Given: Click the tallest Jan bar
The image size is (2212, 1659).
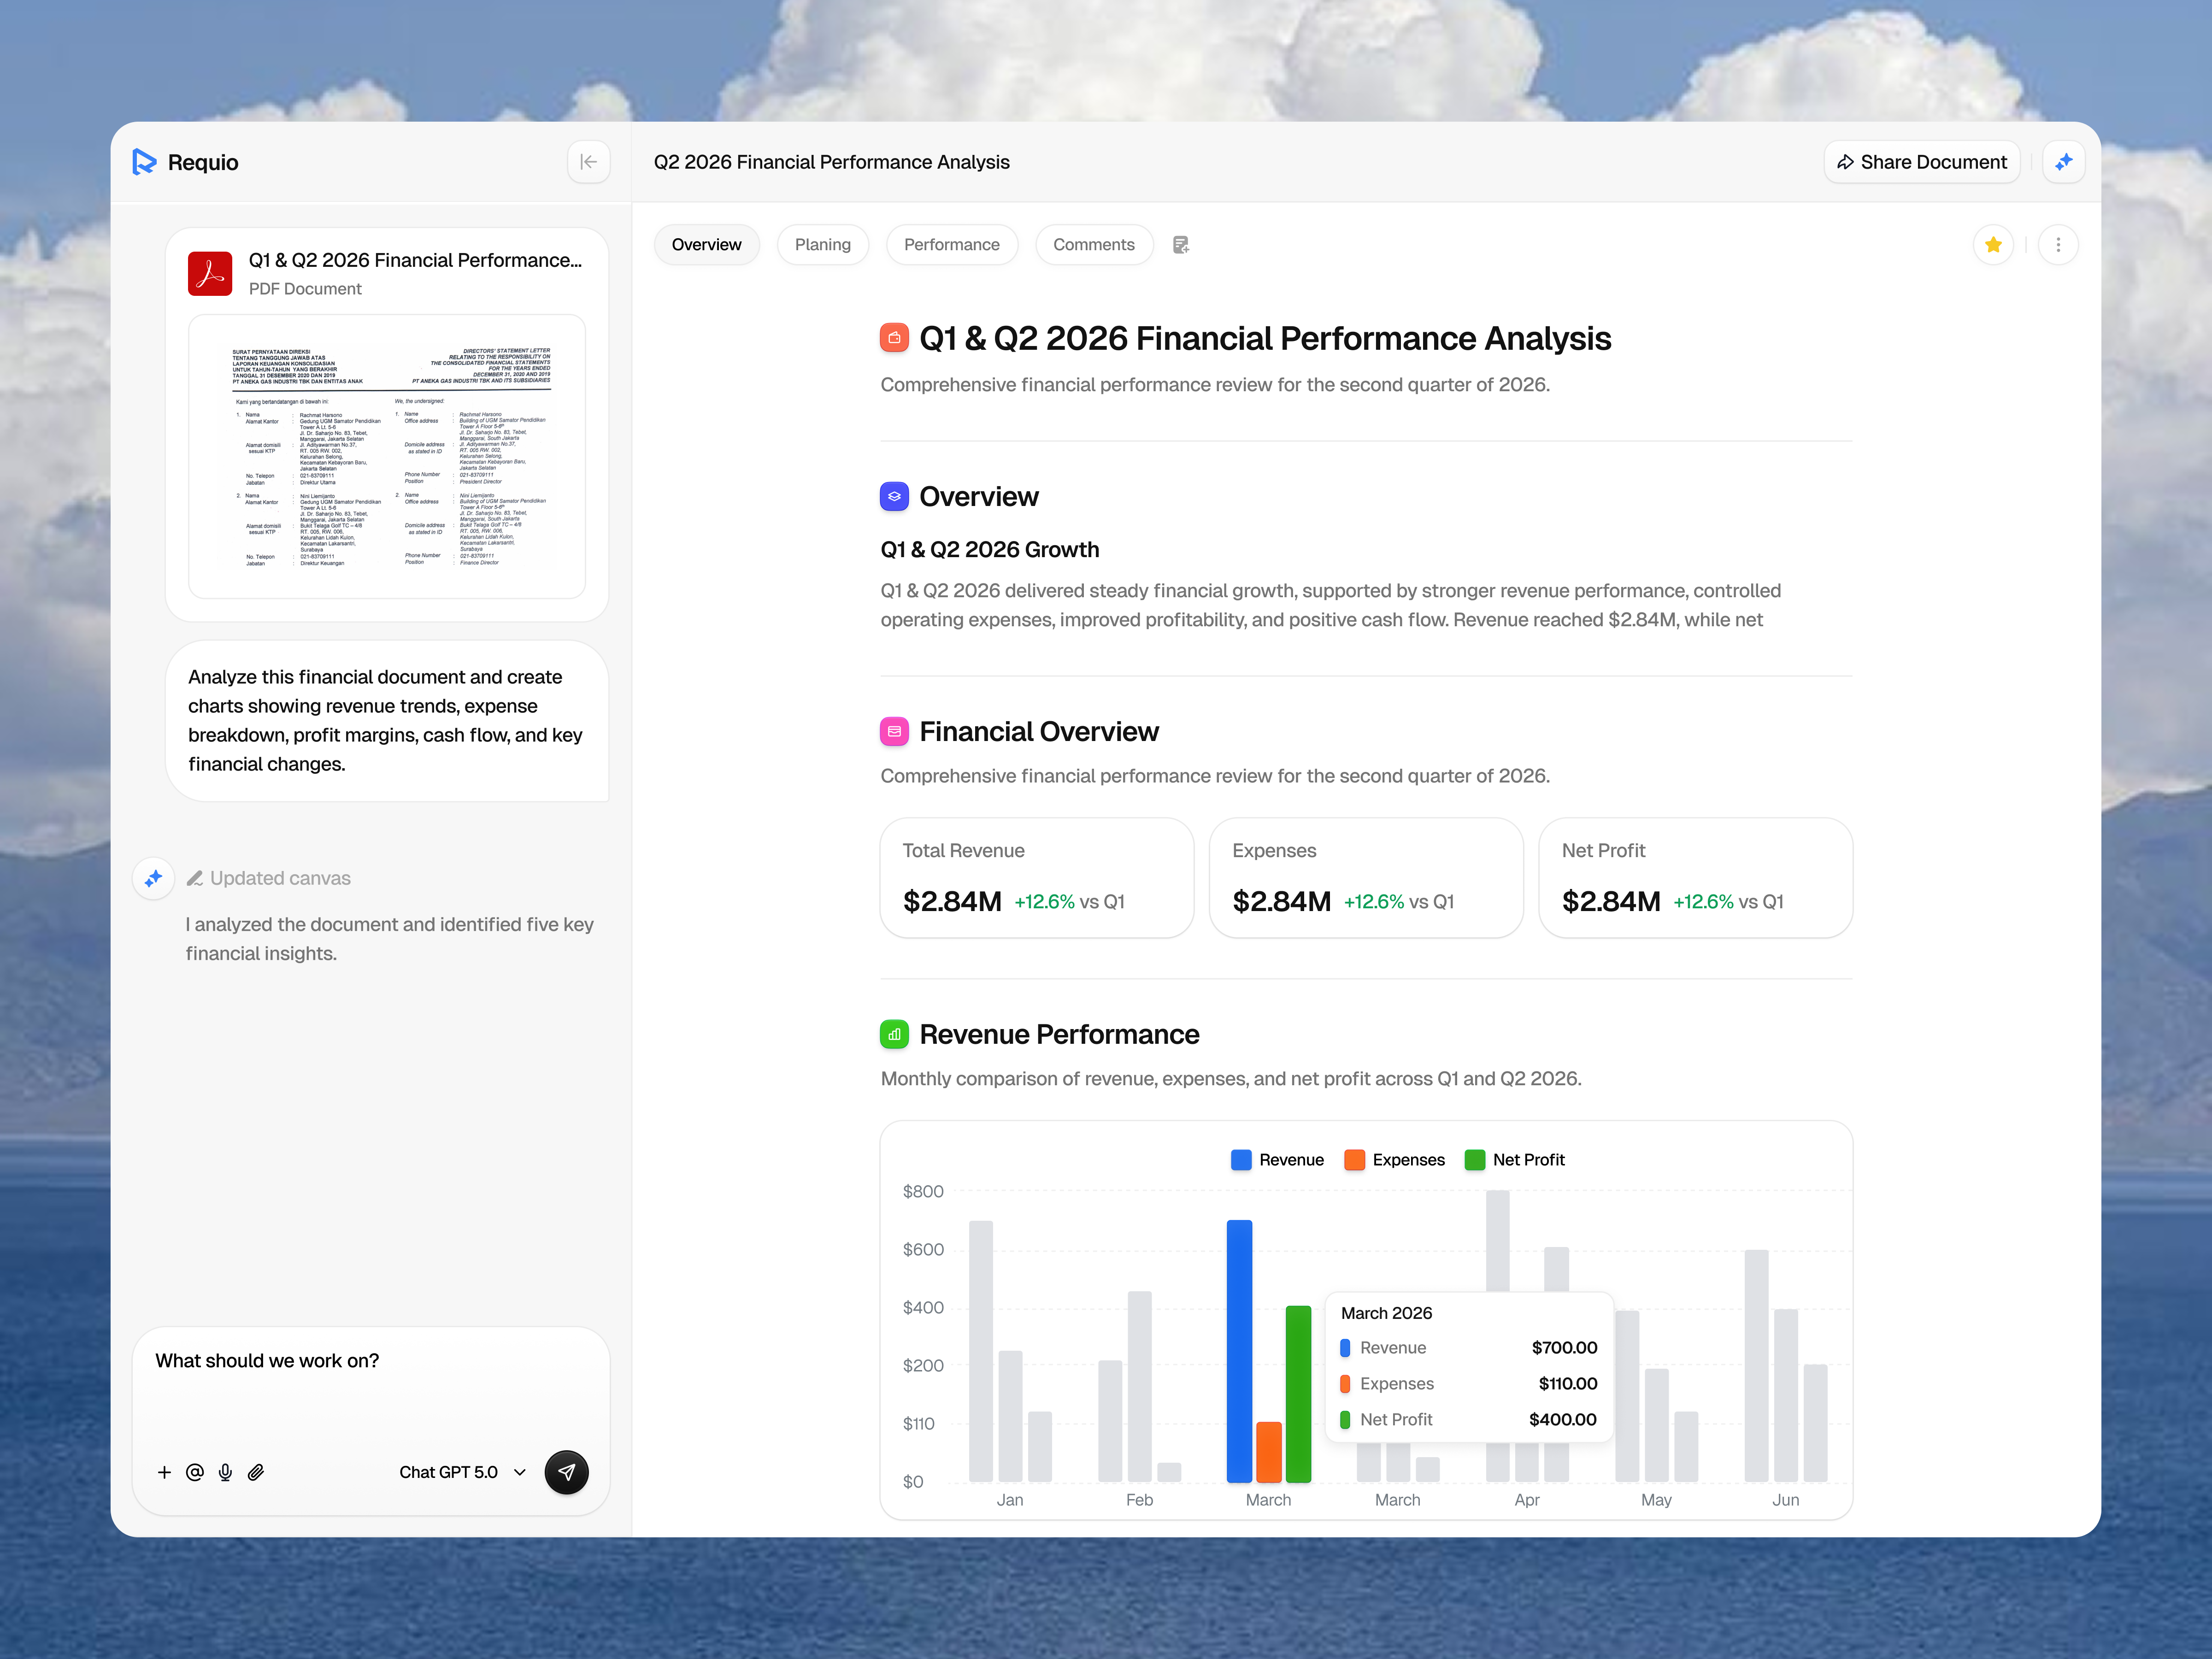Looking at the screenshot, I should (x=981, y=1351).
